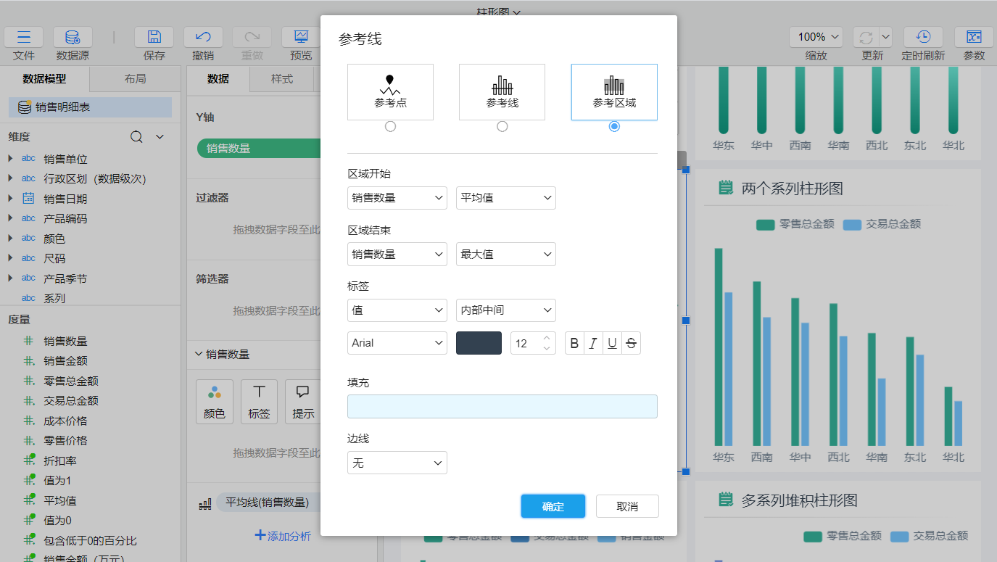Open the 平均值 aggregation dropdown under 区域开始
997x562 pixels.
tap(505, 197)
